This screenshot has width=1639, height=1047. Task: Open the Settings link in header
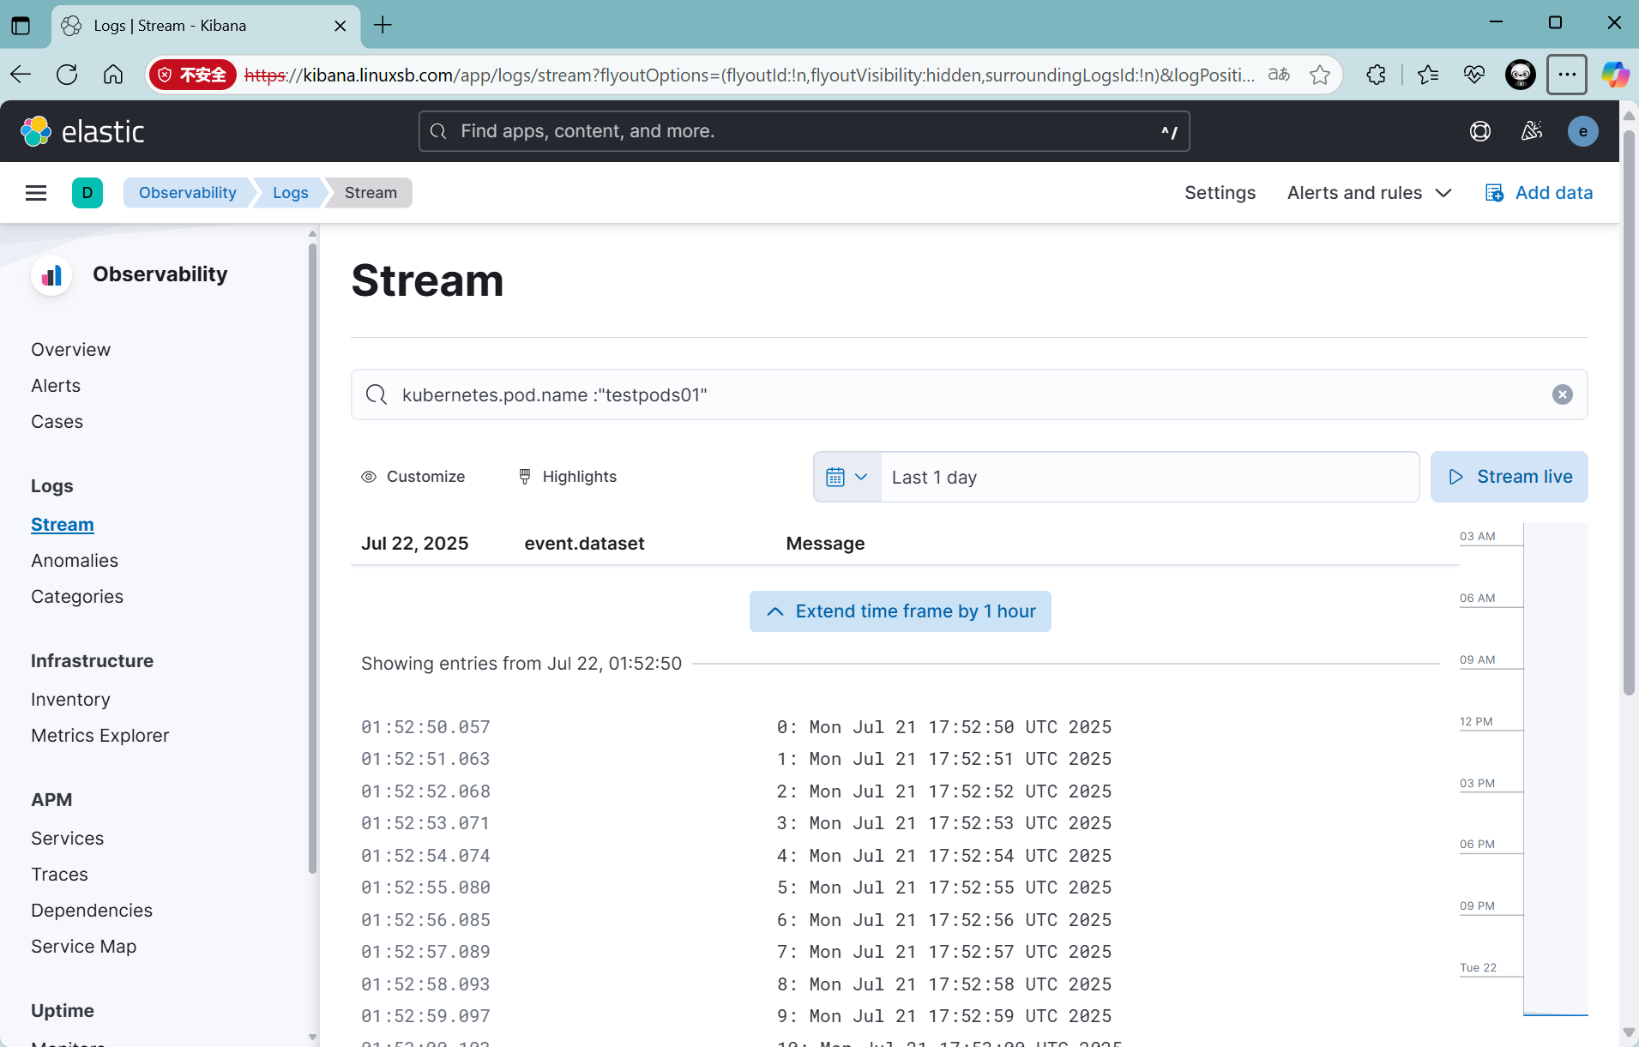pos(1220,193)
